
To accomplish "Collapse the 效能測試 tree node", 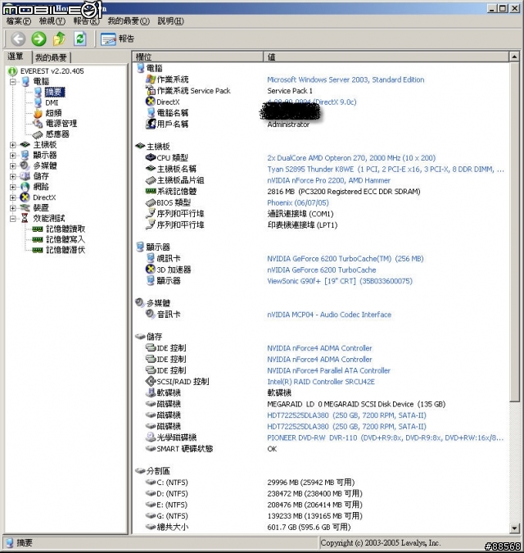I will pyautogui.click(x=12, y=219).
